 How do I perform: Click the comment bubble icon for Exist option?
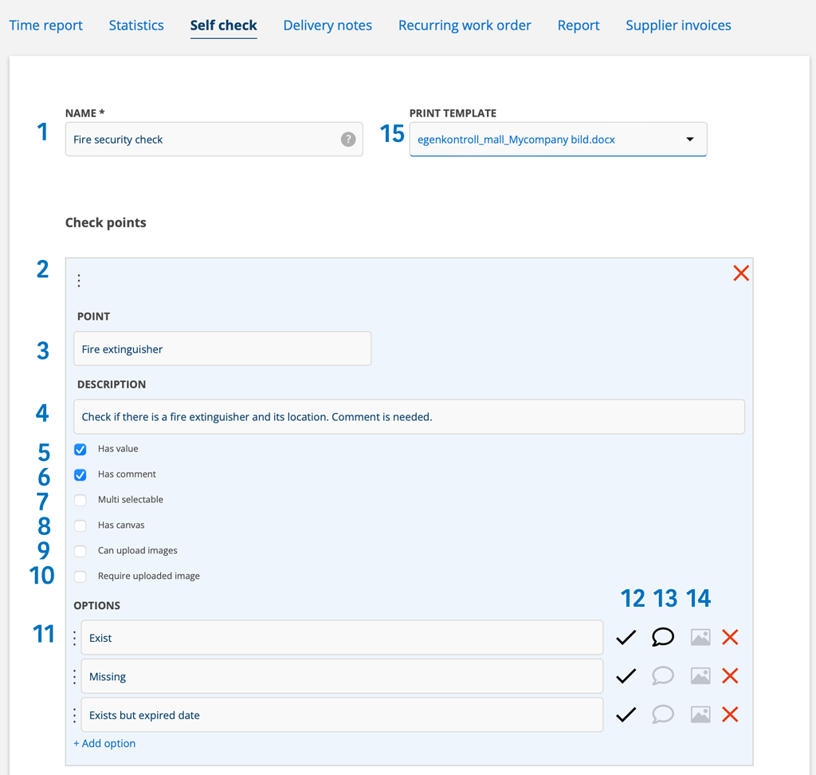coord(663,637)
